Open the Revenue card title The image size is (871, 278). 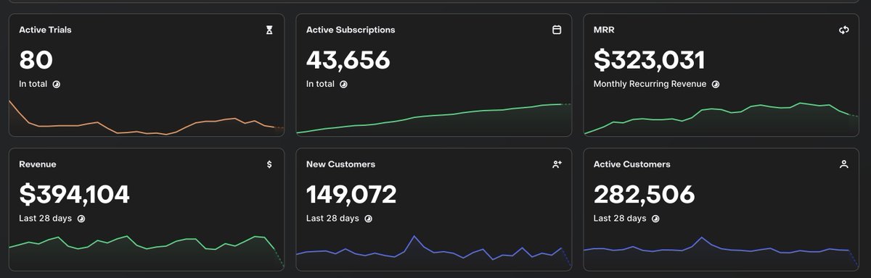point(37,164)
